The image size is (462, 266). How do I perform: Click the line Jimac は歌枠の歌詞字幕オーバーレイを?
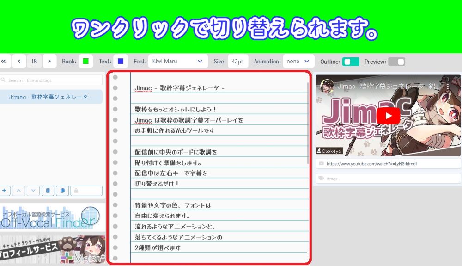189,120
